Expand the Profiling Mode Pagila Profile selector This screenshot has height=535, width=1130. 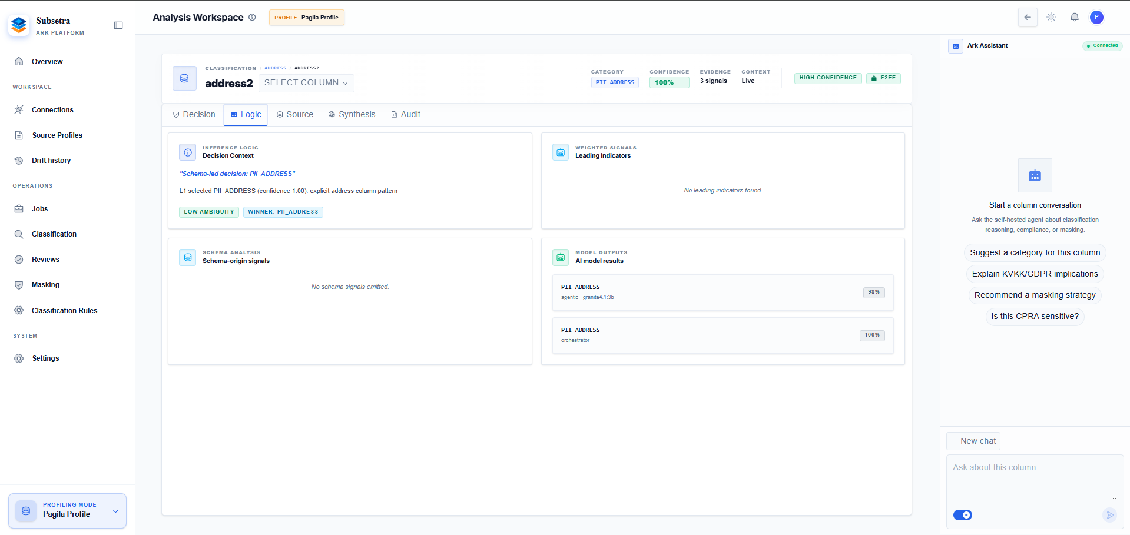pyautogui.click(x=67, y=511)
